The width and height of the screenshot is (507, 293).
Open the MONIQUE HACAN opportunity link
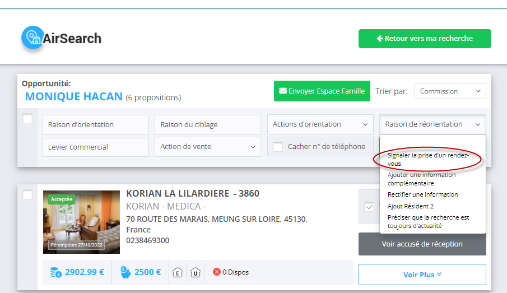point(74,96)
